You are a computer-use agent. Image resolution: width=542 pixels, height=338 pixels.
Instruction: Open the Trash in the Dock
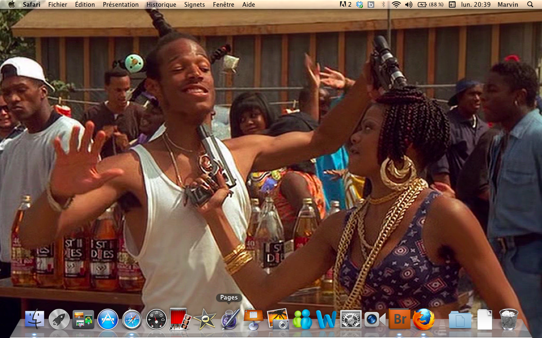click(x=509, y=319)
